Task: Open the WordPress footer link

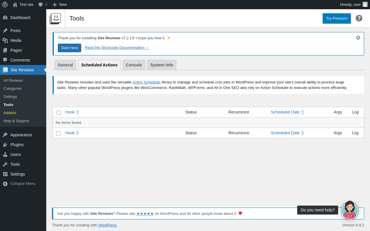Action: 108,225
